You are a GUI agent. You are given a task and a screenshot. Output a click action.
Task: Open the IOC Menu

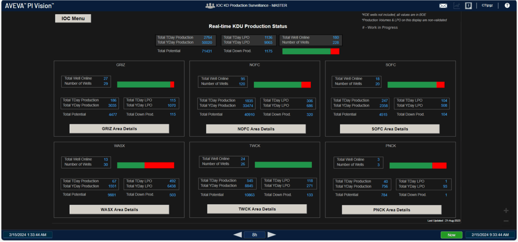[73, 18]
